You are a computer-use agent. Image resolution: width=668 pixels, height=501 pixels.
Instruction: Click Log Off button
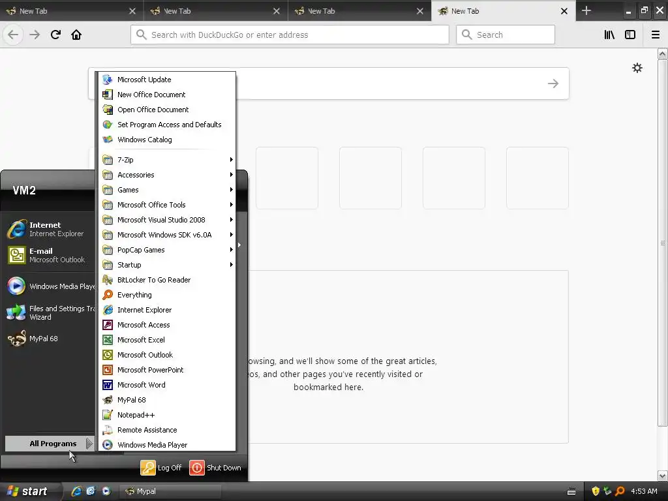coord(162,467)
